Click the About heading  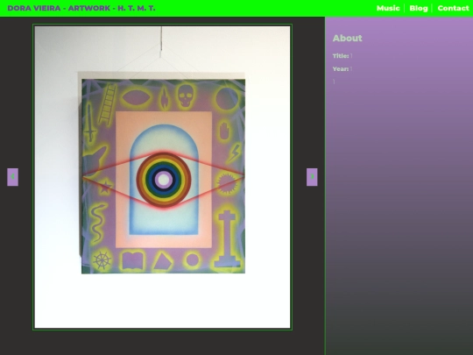point(347,38)
